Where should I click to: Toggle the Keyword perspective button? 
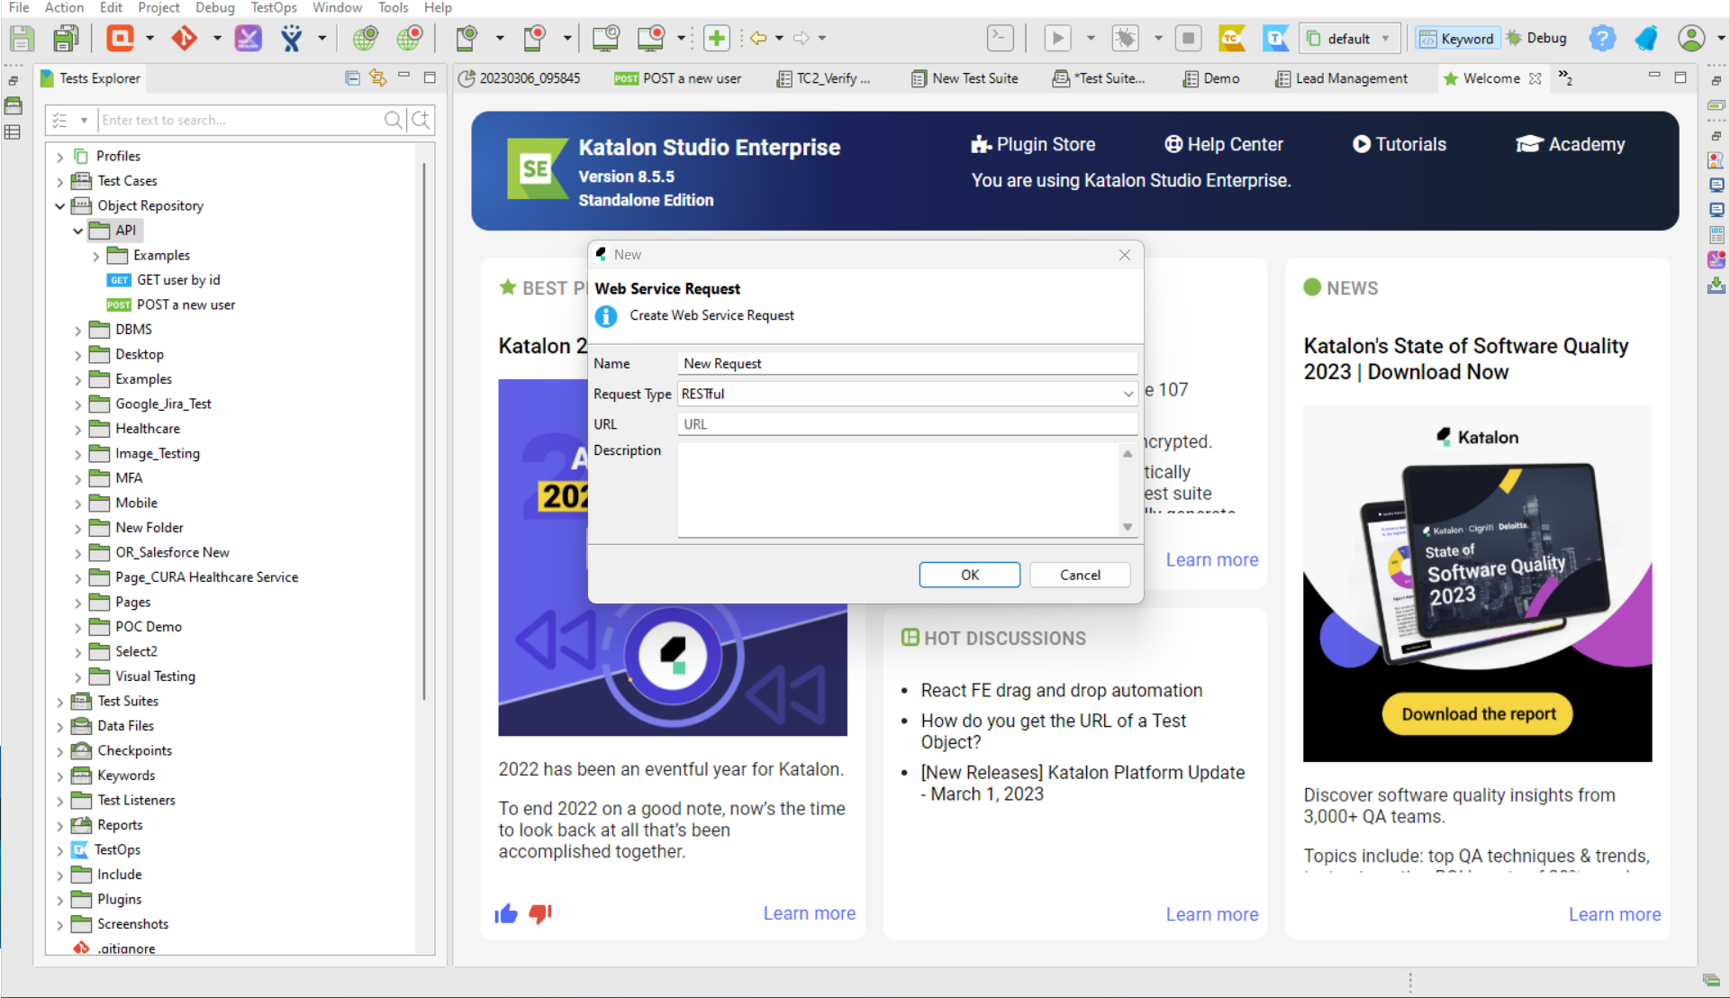(x=1457, y=38)
